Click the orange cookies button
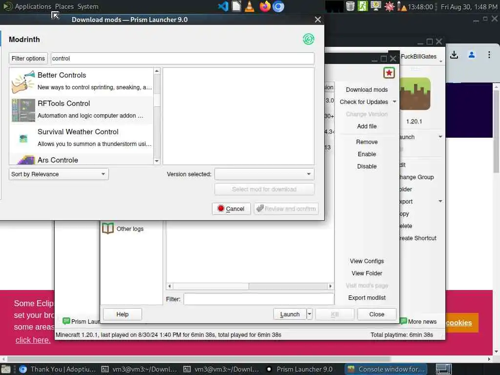The width and height of the screenshot is (500, 375). (462, 323)
